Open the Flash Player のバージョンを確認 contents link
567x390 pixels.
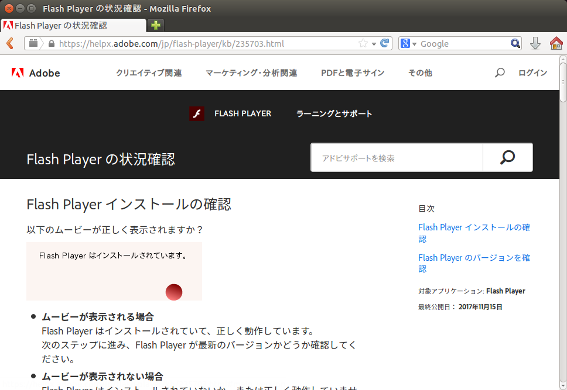pos(474,263)
